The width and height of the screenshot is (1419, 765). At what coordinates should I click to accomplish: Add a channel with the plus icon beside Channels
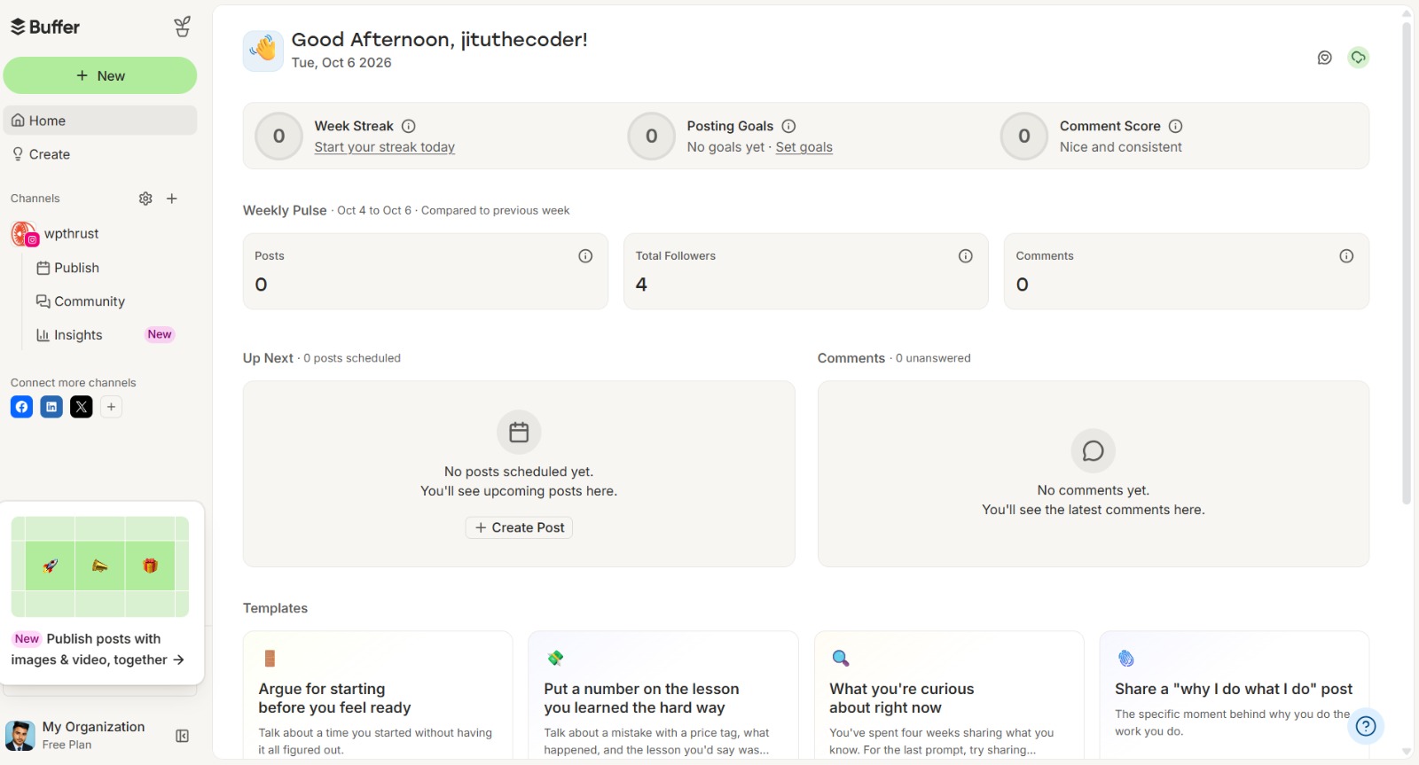pos(172,199)
